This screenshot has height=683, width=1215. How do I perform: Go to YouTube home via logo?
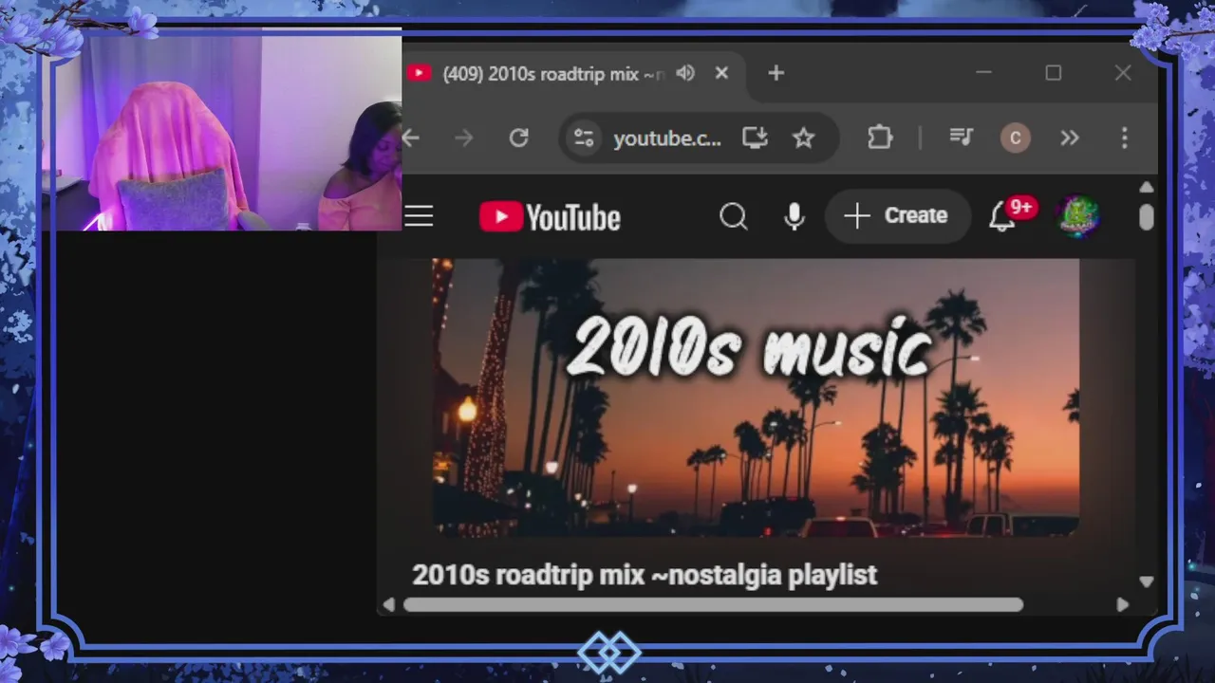[550, 217]
